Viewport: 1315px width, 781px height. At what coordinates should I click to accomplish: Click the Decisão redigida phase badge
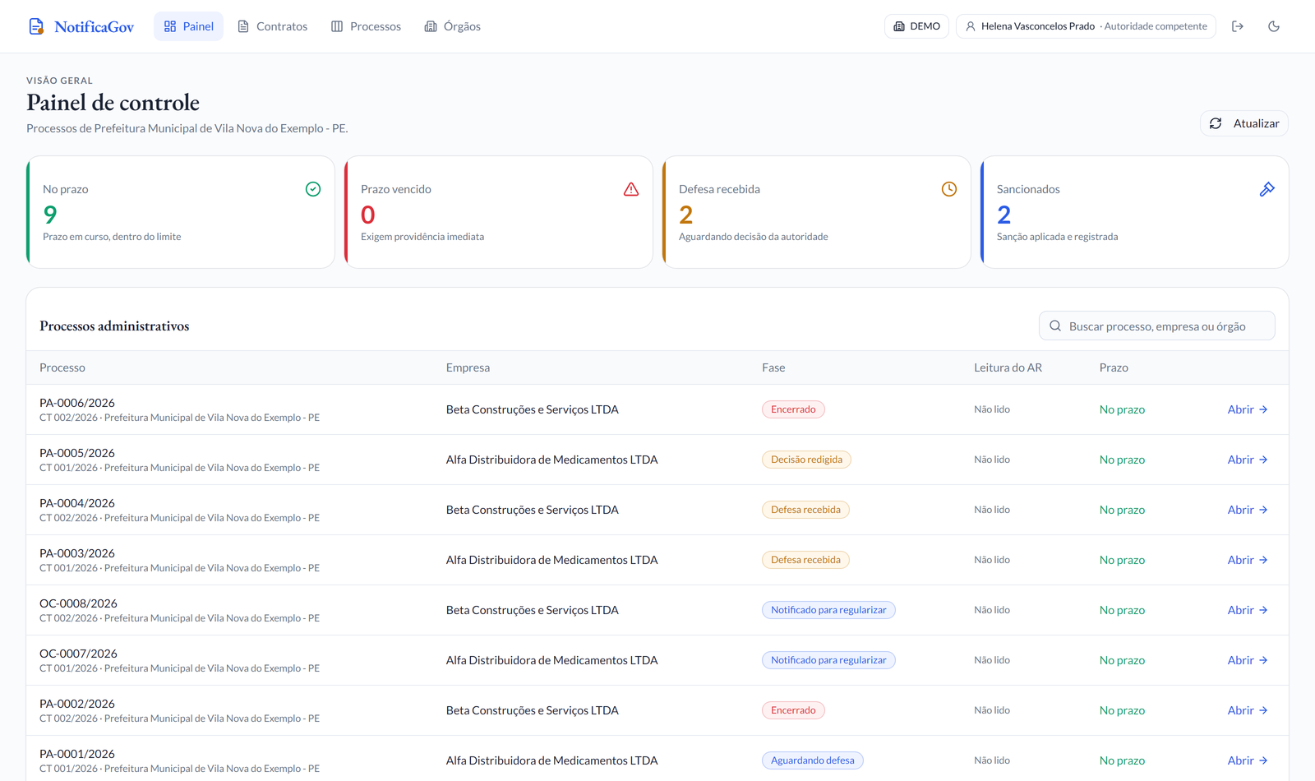point(806,460)
